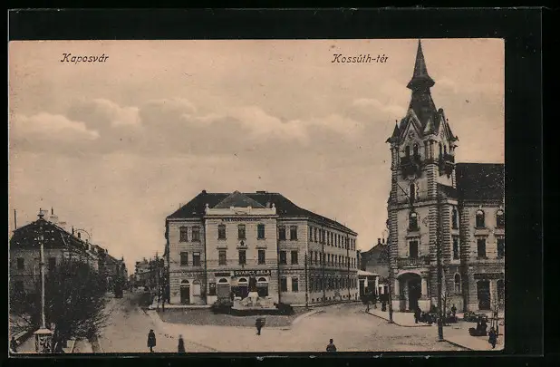Click the group of people at the lower right
The width and height of the screenshot is (560, 367).
(480, 326)
